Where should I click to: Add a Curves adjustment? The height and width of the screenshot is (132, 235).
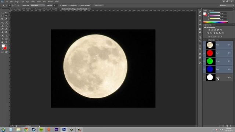click(215, 30)
